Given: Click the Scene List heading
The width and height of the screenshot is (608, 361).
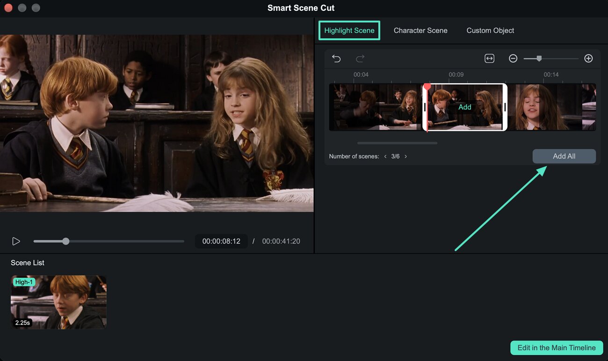Looking at the screenshot, I should point(28,263).
